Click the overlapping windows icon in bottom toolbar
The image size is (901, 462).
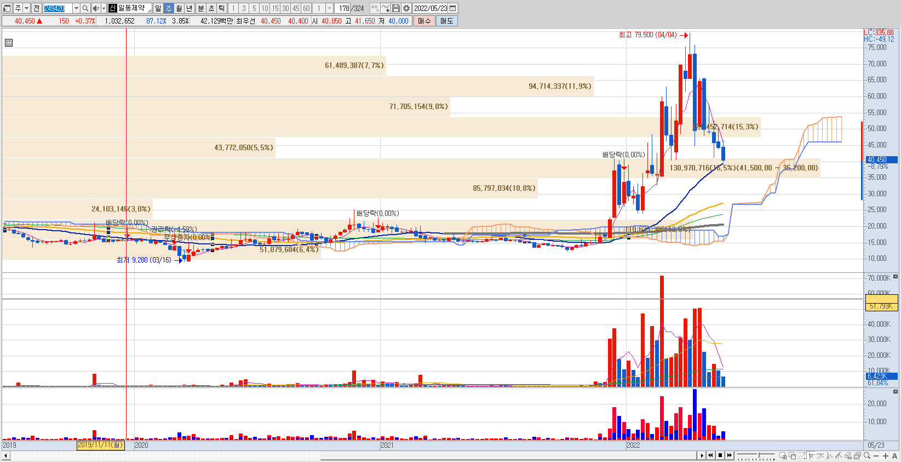point(793,456)
